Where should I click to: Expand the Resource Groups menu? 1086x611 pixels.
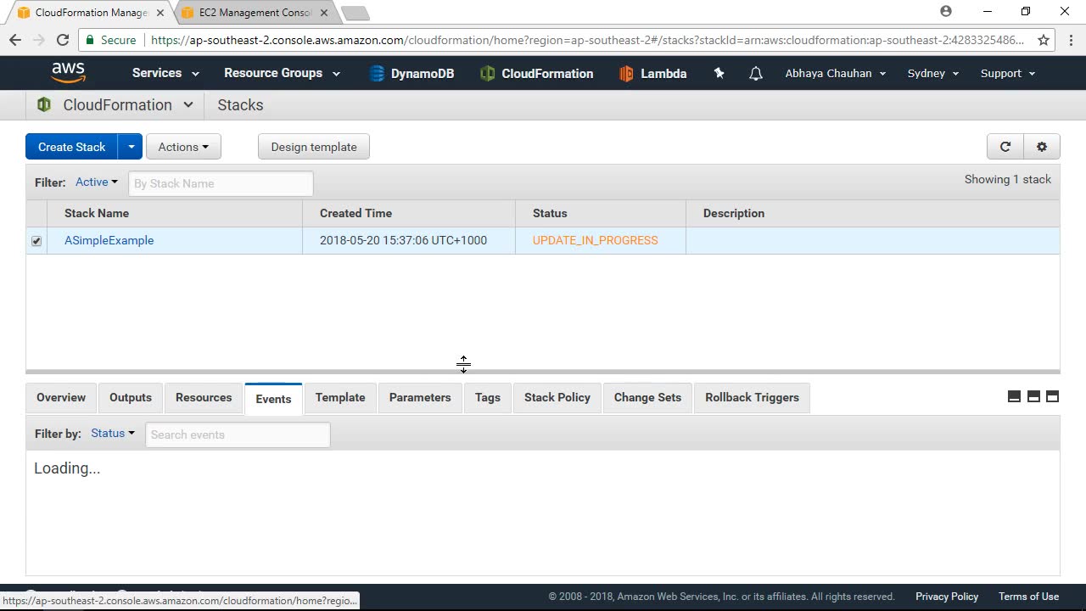pyautogui.click(x=282, y=73)
